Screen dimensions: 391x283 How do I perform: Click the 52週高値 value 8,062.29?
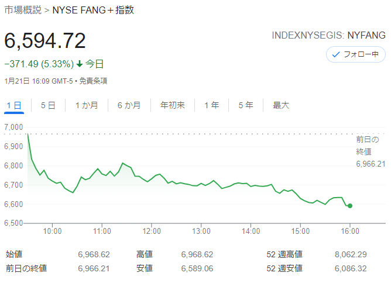coord(351,254)
